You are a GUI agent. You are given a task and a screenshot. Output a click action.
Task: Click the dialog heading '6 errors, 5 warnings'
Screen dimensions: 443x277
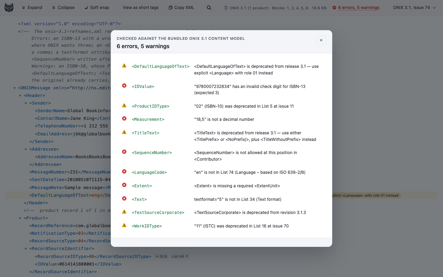(143, 46)
